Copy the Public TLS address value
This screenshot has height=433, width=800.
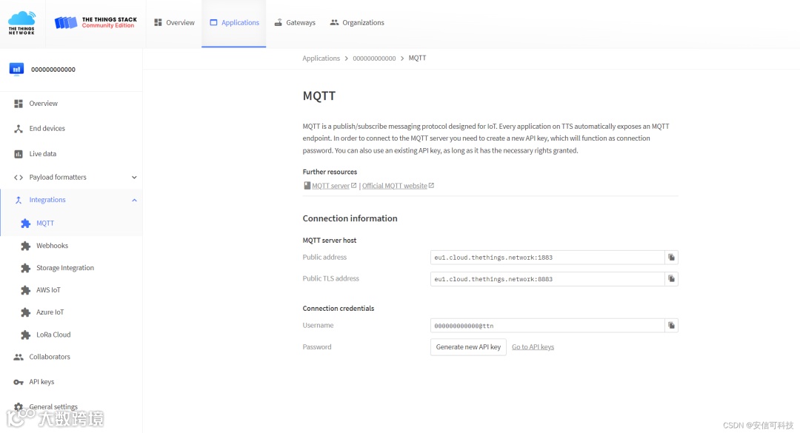(x=671, y=279)
